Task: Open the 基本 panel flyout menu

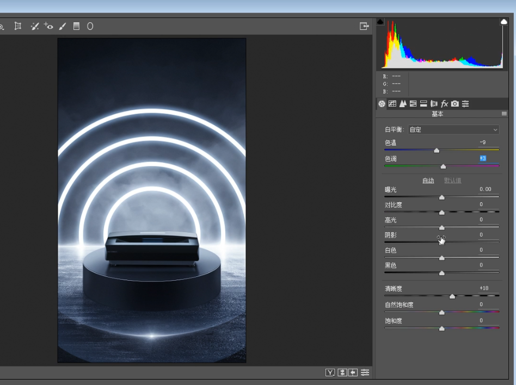Action: point(504,114)
